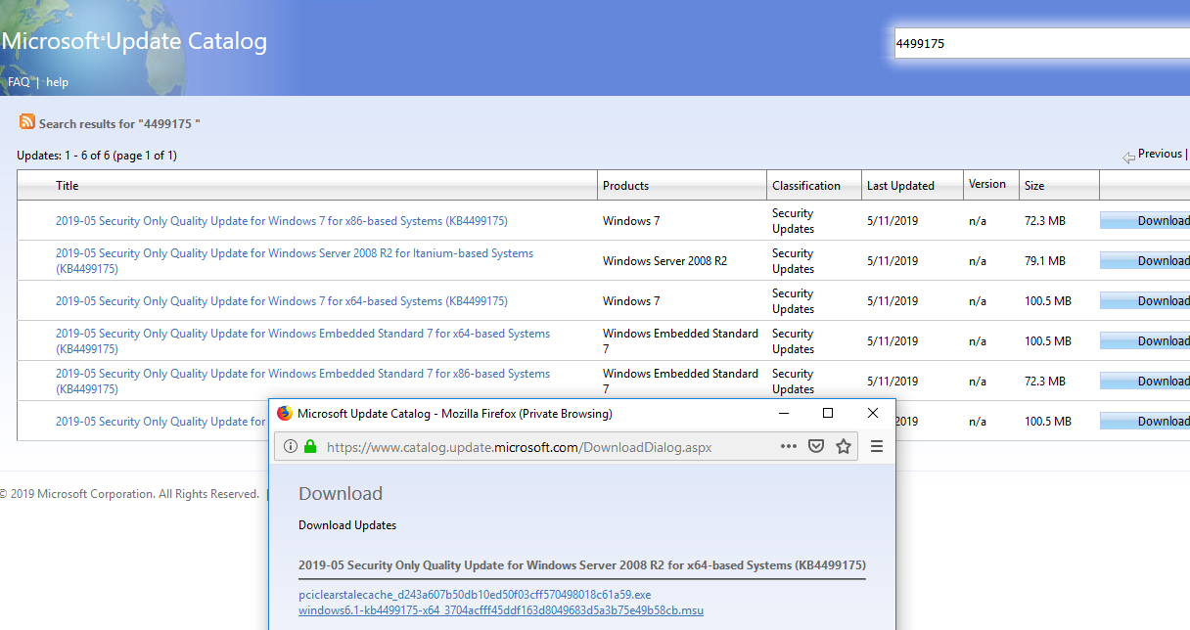This screenshot has height=630, width=1190.
Task: Click the pciclearstalecache exe download link
Action: point(475,595)
